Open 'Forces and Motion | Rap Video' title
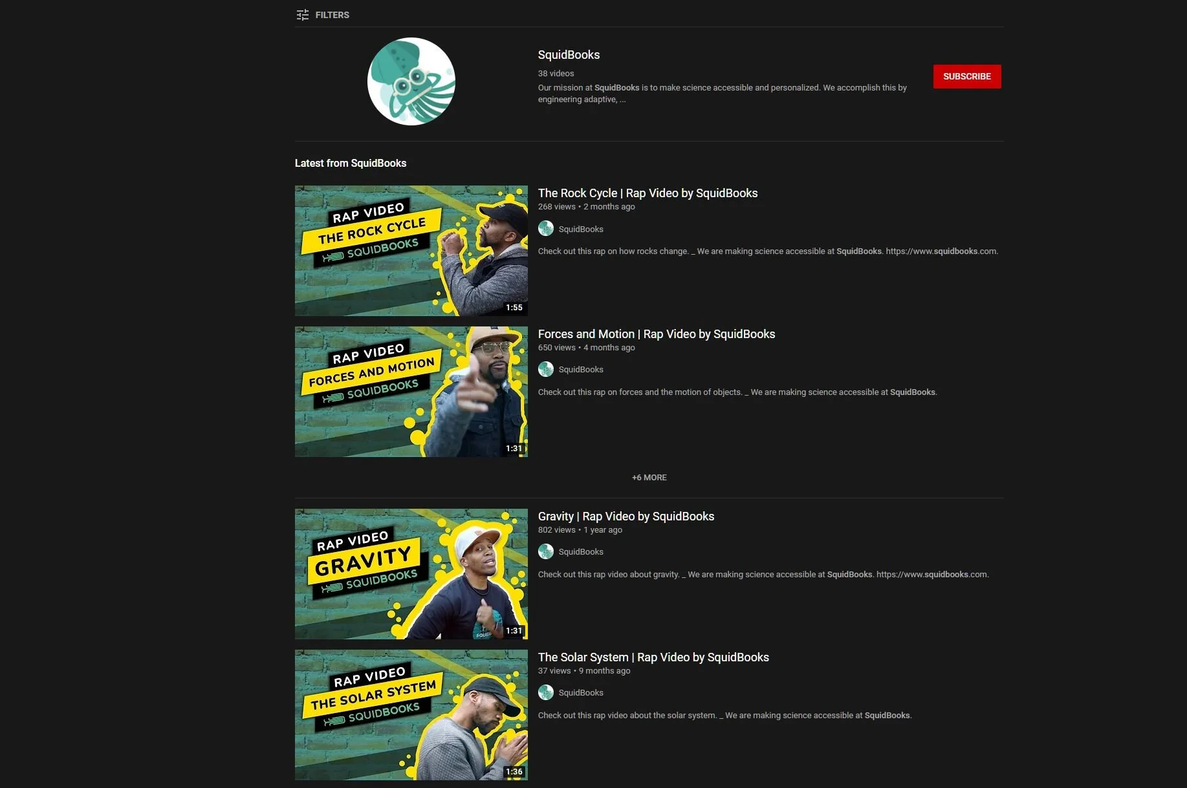The width and height of the screenshot is (1187, 788). tap(657, 334)
